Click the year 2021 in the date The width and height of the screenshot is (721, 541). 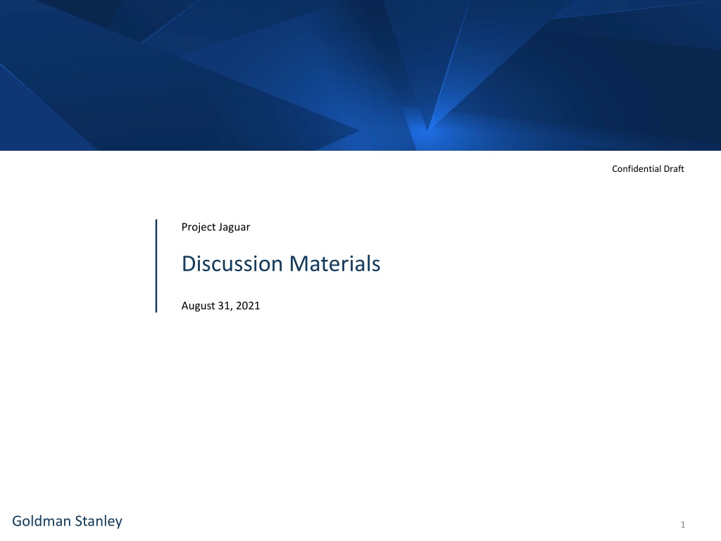tap(248, 306)
